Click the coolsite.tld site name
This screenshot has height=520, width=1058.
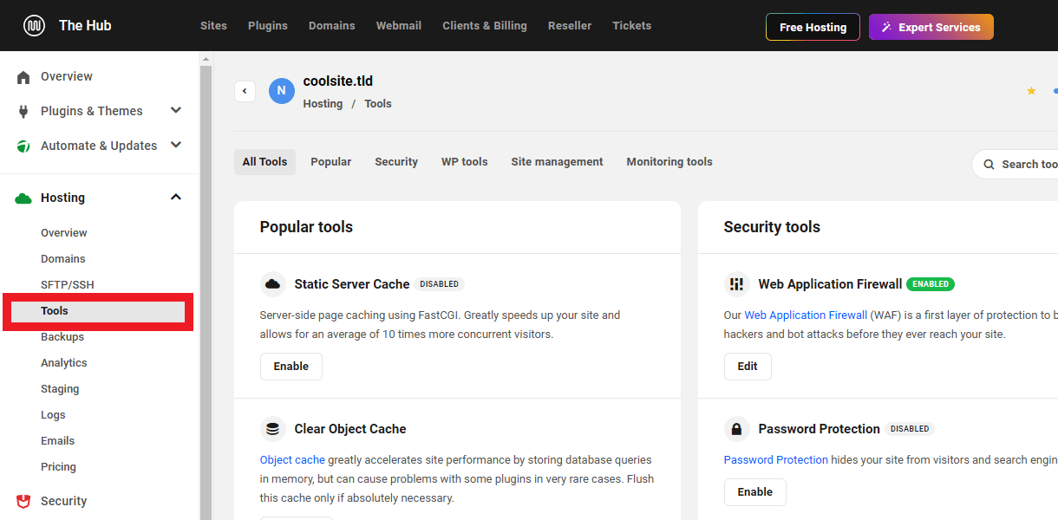coord(338,81)
